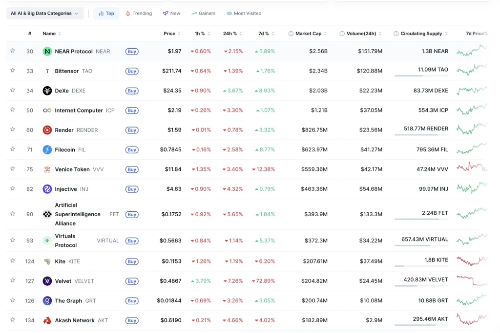Sort by the 24h % column
This screenshot has width=500, height=333.
(232, 34)
